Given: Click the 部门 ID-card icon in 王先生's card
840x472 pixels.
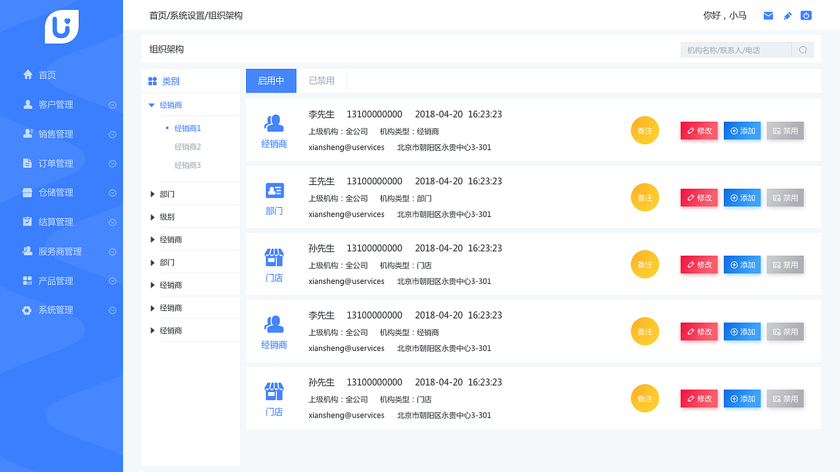Looking at the screenshot, I should [274, 191].
